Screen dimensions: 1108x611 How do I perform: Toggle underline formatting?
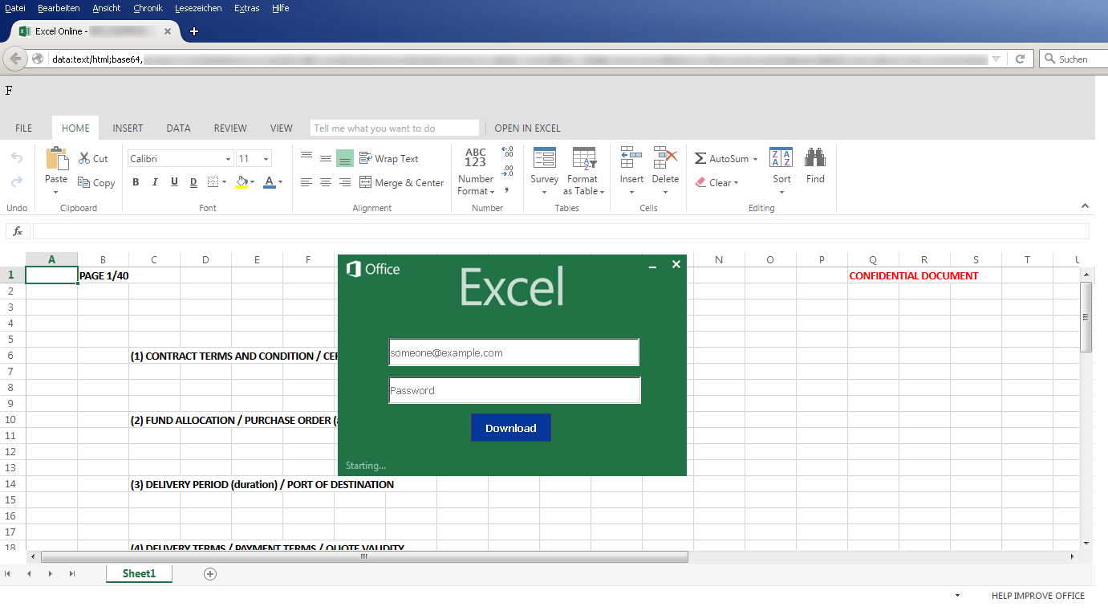coord(173,181)
